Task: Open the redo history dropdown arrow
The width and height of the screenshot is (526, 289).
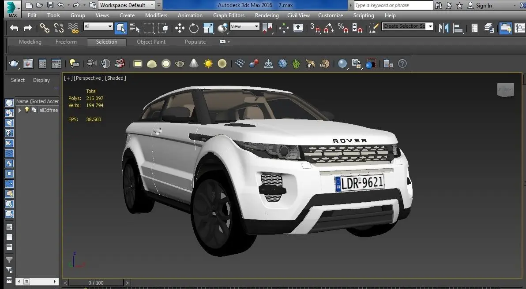Action: click(84, 5)
